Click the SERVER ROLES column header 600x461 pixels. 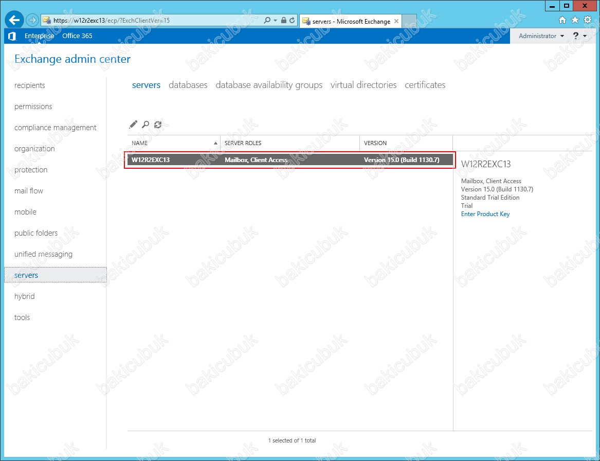pos(290,143)
